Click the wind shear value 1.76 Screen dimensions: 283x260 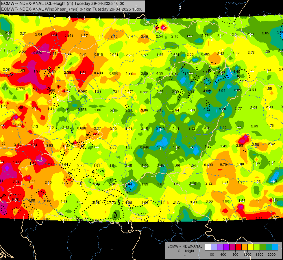pos(270,126)
